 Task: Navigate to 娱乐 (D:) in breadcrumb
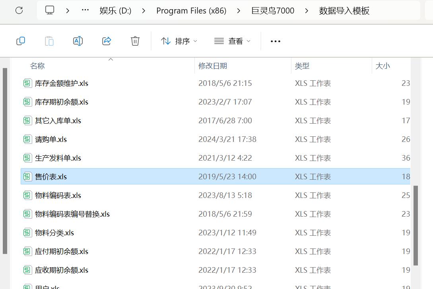(x=115, y=11)
